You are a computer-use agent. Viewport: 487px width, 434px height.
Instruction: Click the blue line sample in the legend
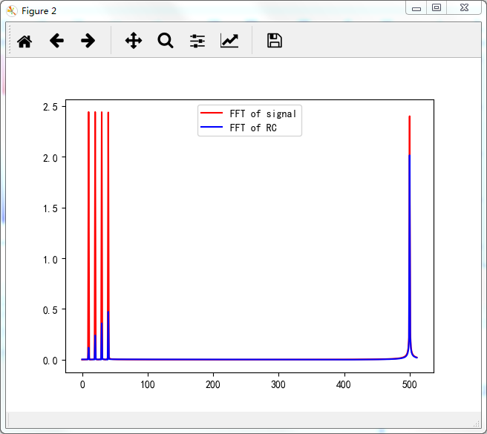coord(212,127)
